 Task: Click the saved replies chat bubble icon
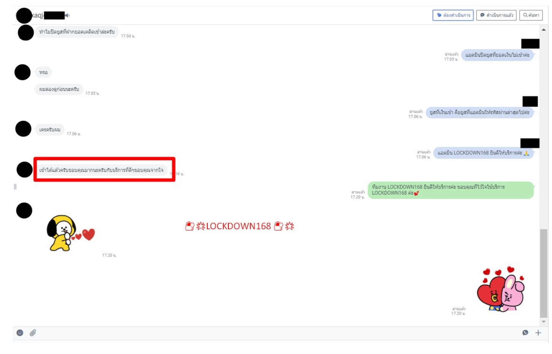pos(525,333)
